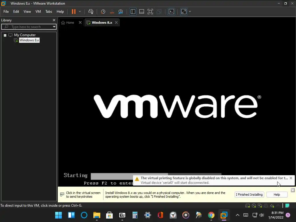Viewport: 296px width, 222px height.
Task: Open Settings from the taskbar
Action: tap(148, 215)
